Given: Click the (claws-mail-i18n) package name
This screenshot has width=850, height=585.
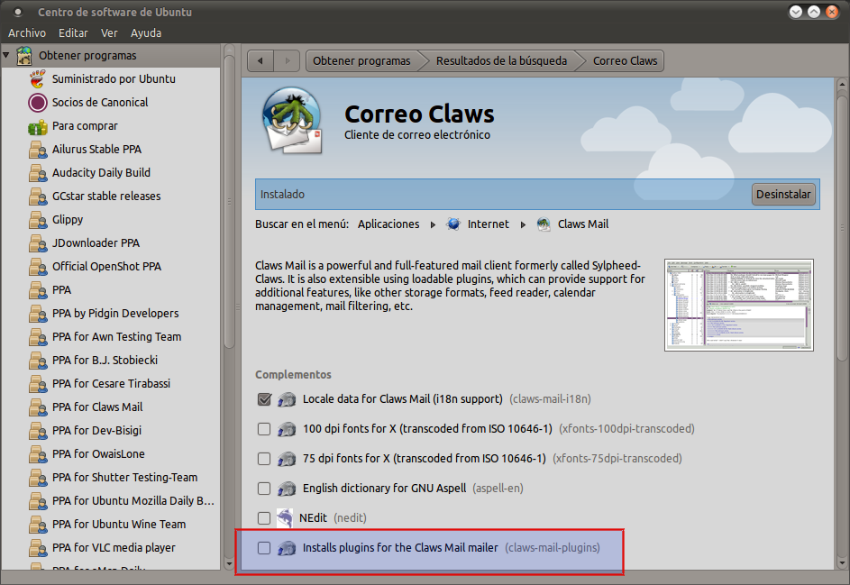Looking at the screenshot, I should coord(550,399).
